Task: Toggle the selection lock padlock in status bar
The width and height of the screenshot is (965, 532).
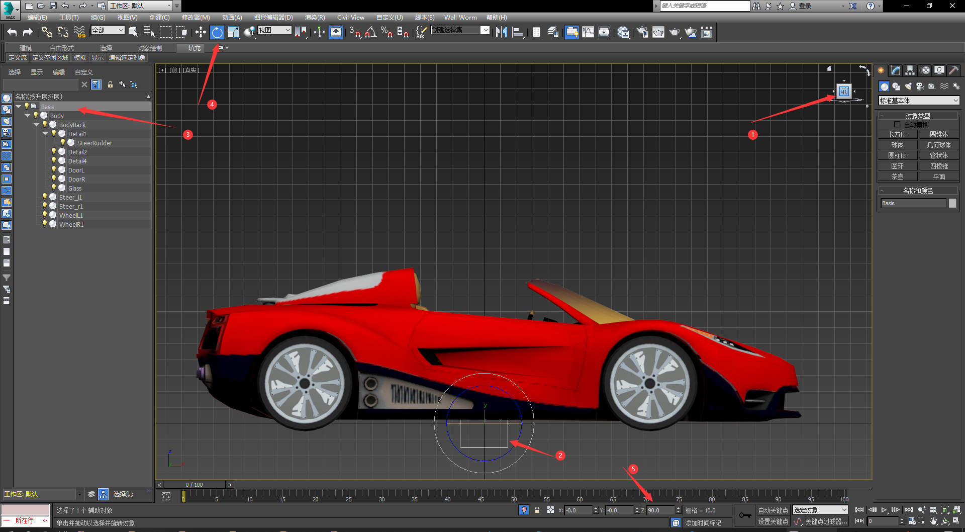Action: (537, 510)
